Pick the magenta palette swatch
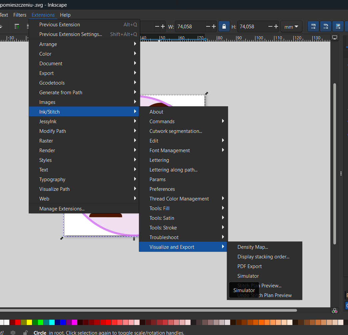 75,322
